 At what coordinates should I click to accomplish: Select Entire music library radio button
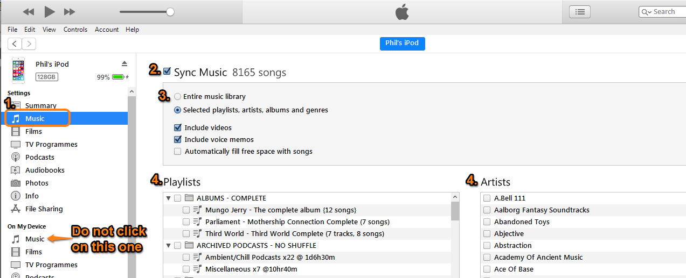click(178, 97)
